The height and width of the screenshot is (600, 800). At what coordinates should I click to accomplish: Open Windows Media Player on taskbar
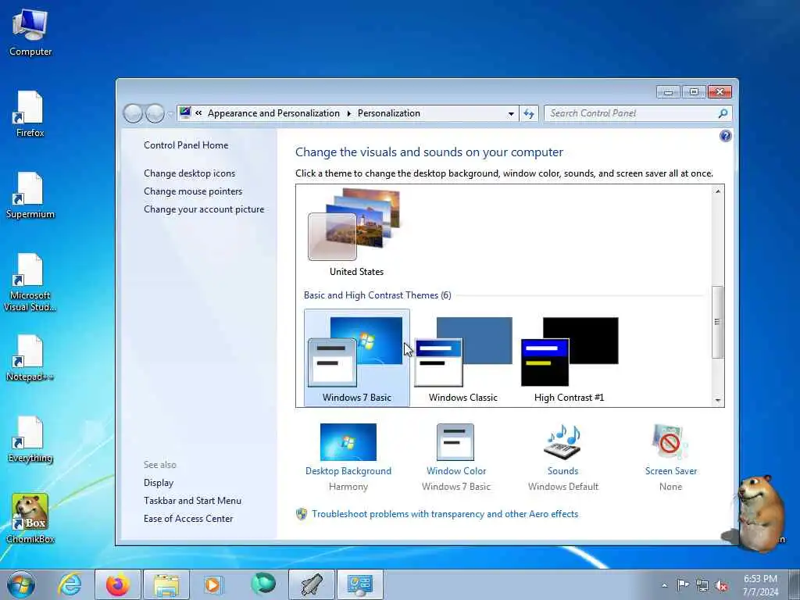pos(213,584)
